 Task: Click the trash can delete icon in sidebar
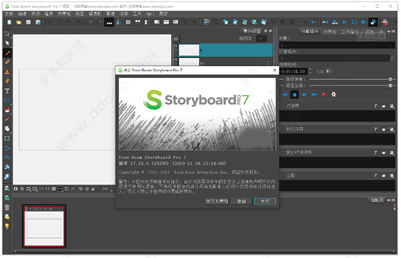click(x=7, y=207)
